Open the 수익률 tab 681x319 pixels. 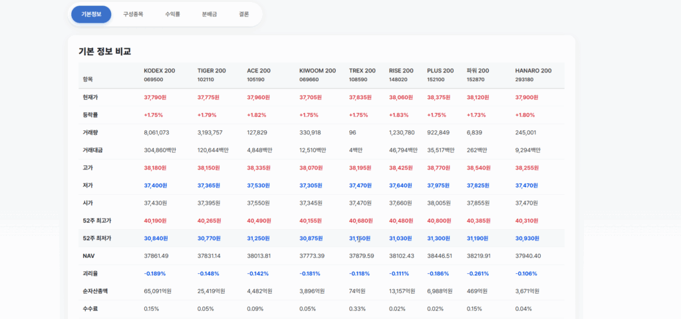click(172, 15)
